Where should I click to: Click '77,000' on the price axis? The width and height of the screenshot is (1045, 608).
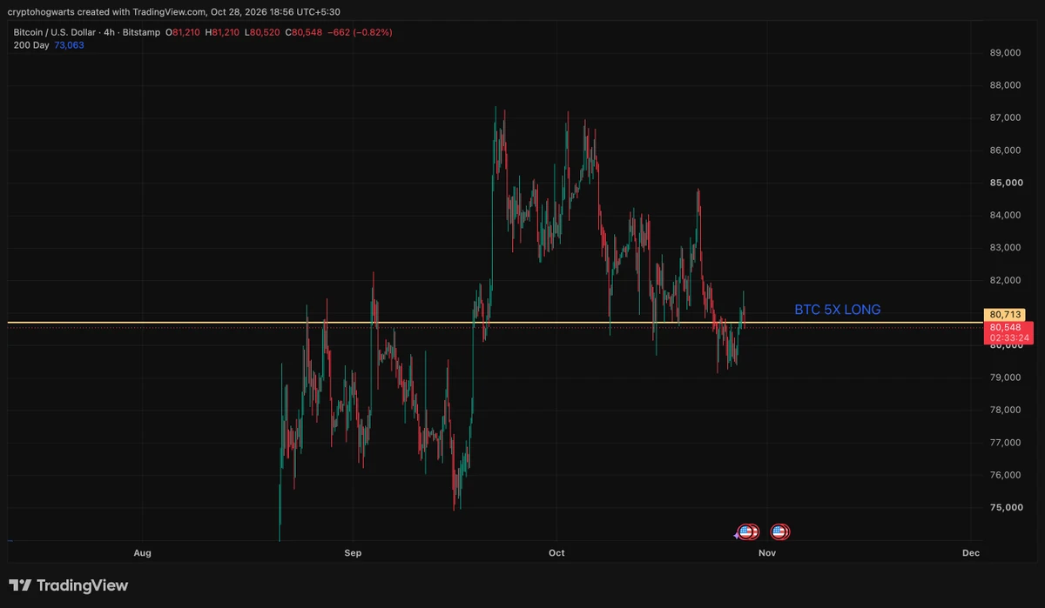pos(1006,443)
